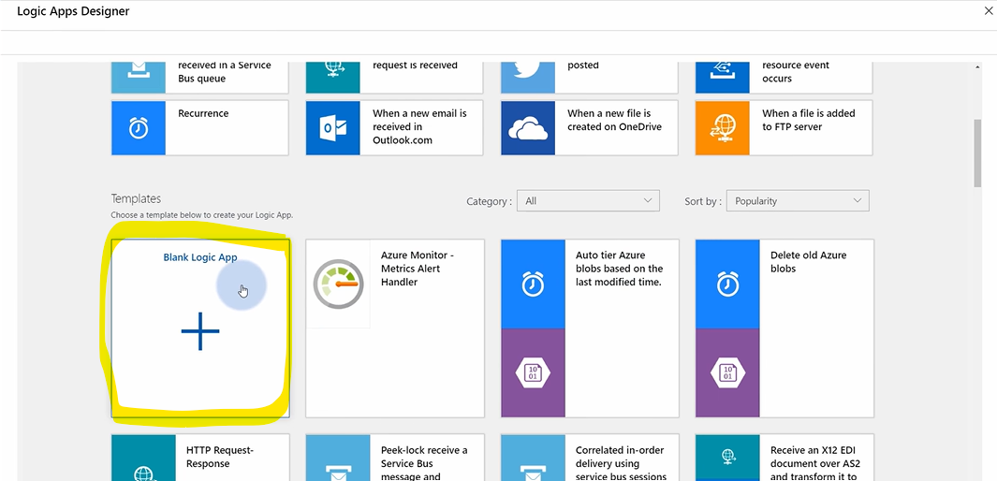
Task: Click the Twitter bird trigger icon
Action: pyautogui.click(x=528, y=76)
